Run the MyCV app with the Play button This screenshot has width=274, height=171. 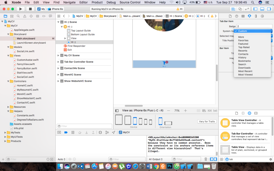pos(21,9)
